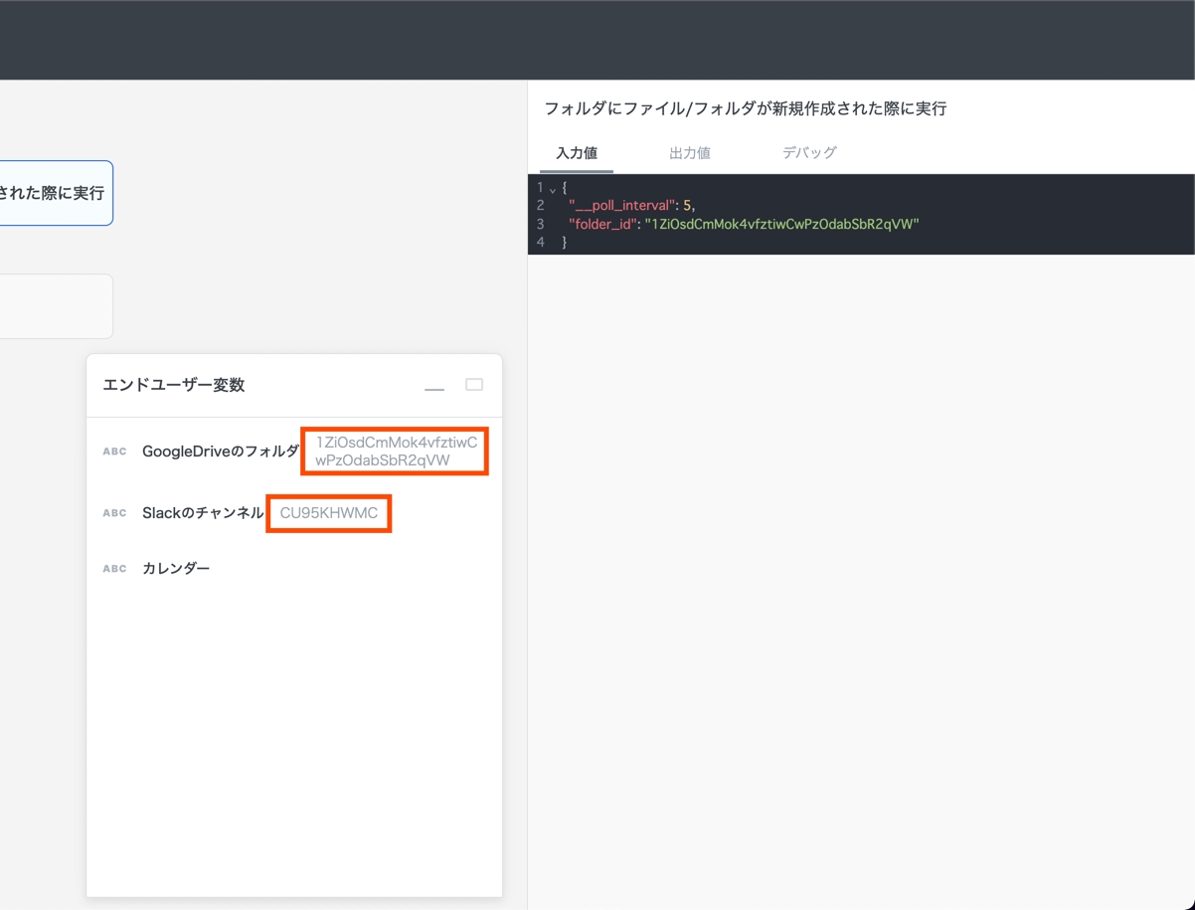1195x910 pixels.
Task: Select the GoogleDriveのフォルダ variable label
Action: coord(220,452)
